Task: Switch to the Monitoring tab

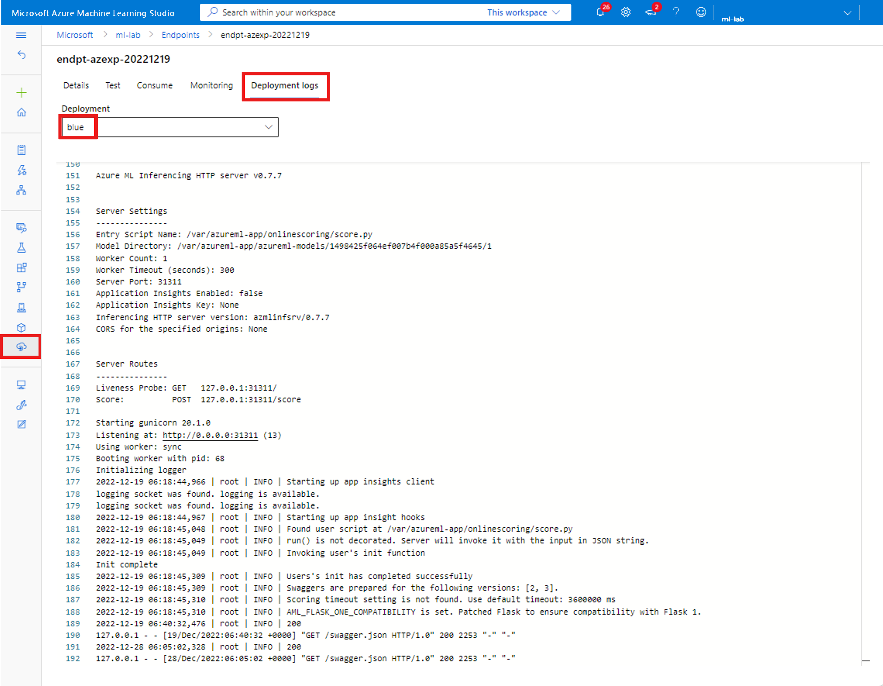Action: pos(211,85)
